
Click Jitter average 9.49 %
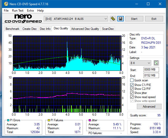[x=117, y=124]
